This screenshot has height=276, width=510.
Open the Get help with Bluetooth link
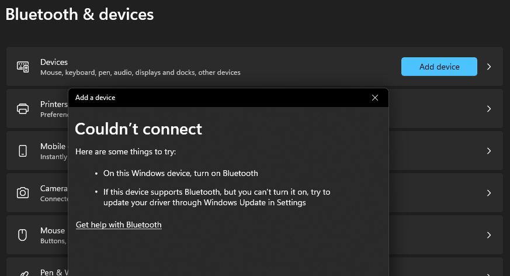tap(119, 225)
